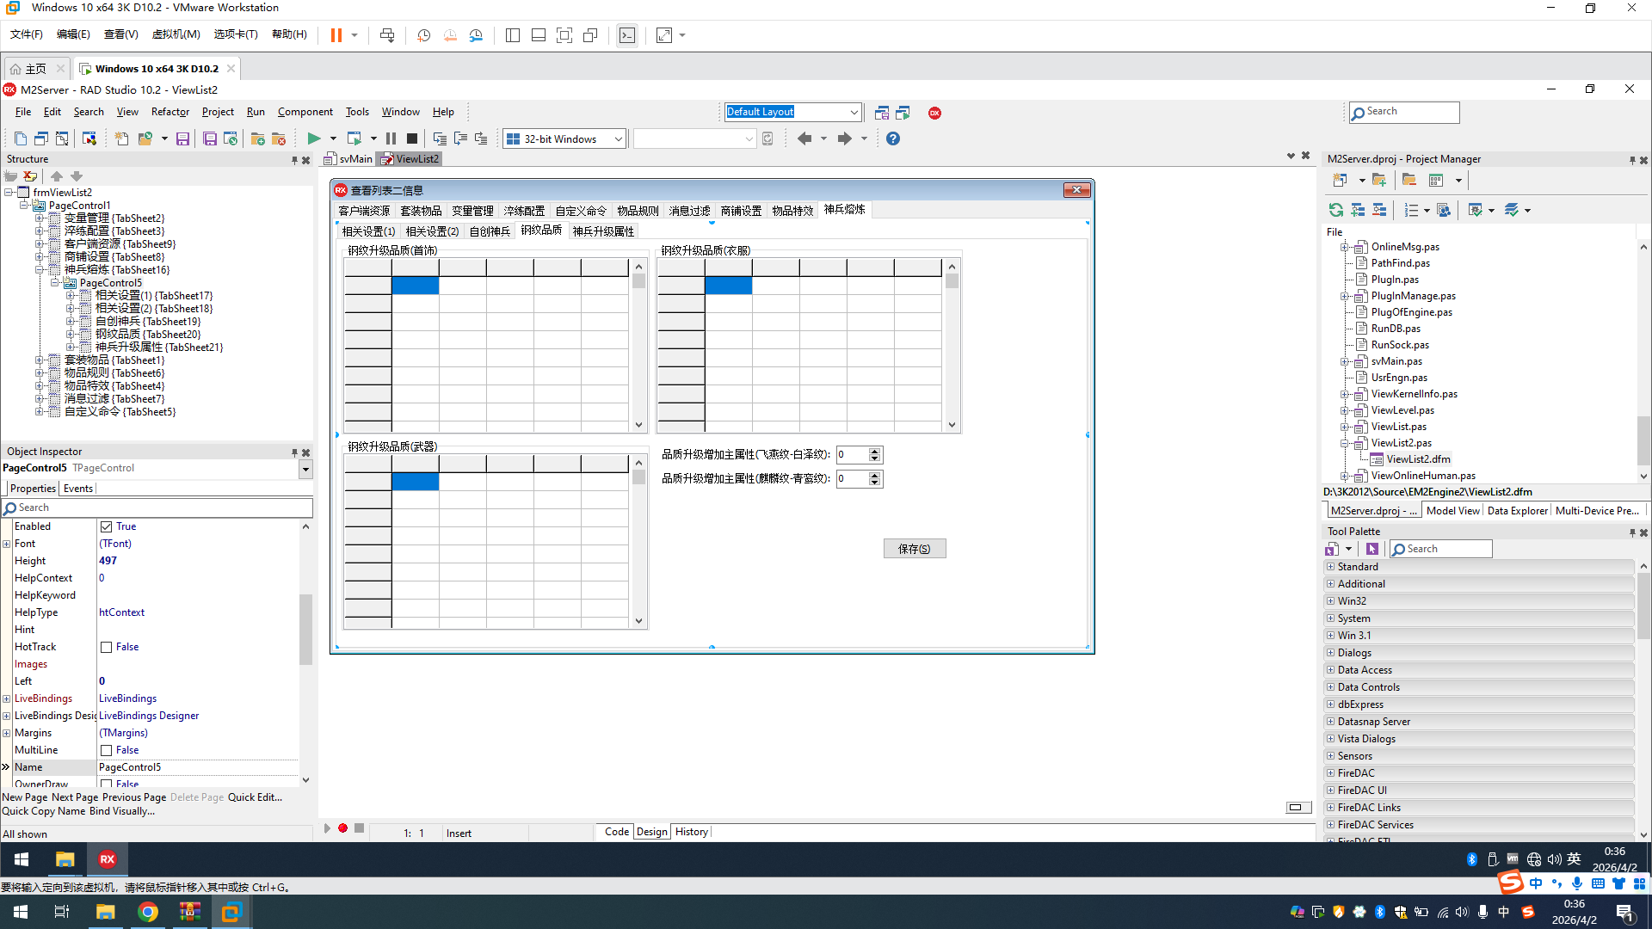Image resolution: width=1652 pixels, height=929 pixels.
Task: Click the 保存(S) button
Action: click(x=914, y=549)
